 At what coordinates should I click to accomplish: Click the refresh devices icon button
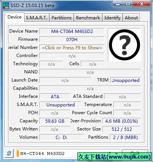(9, 153)
